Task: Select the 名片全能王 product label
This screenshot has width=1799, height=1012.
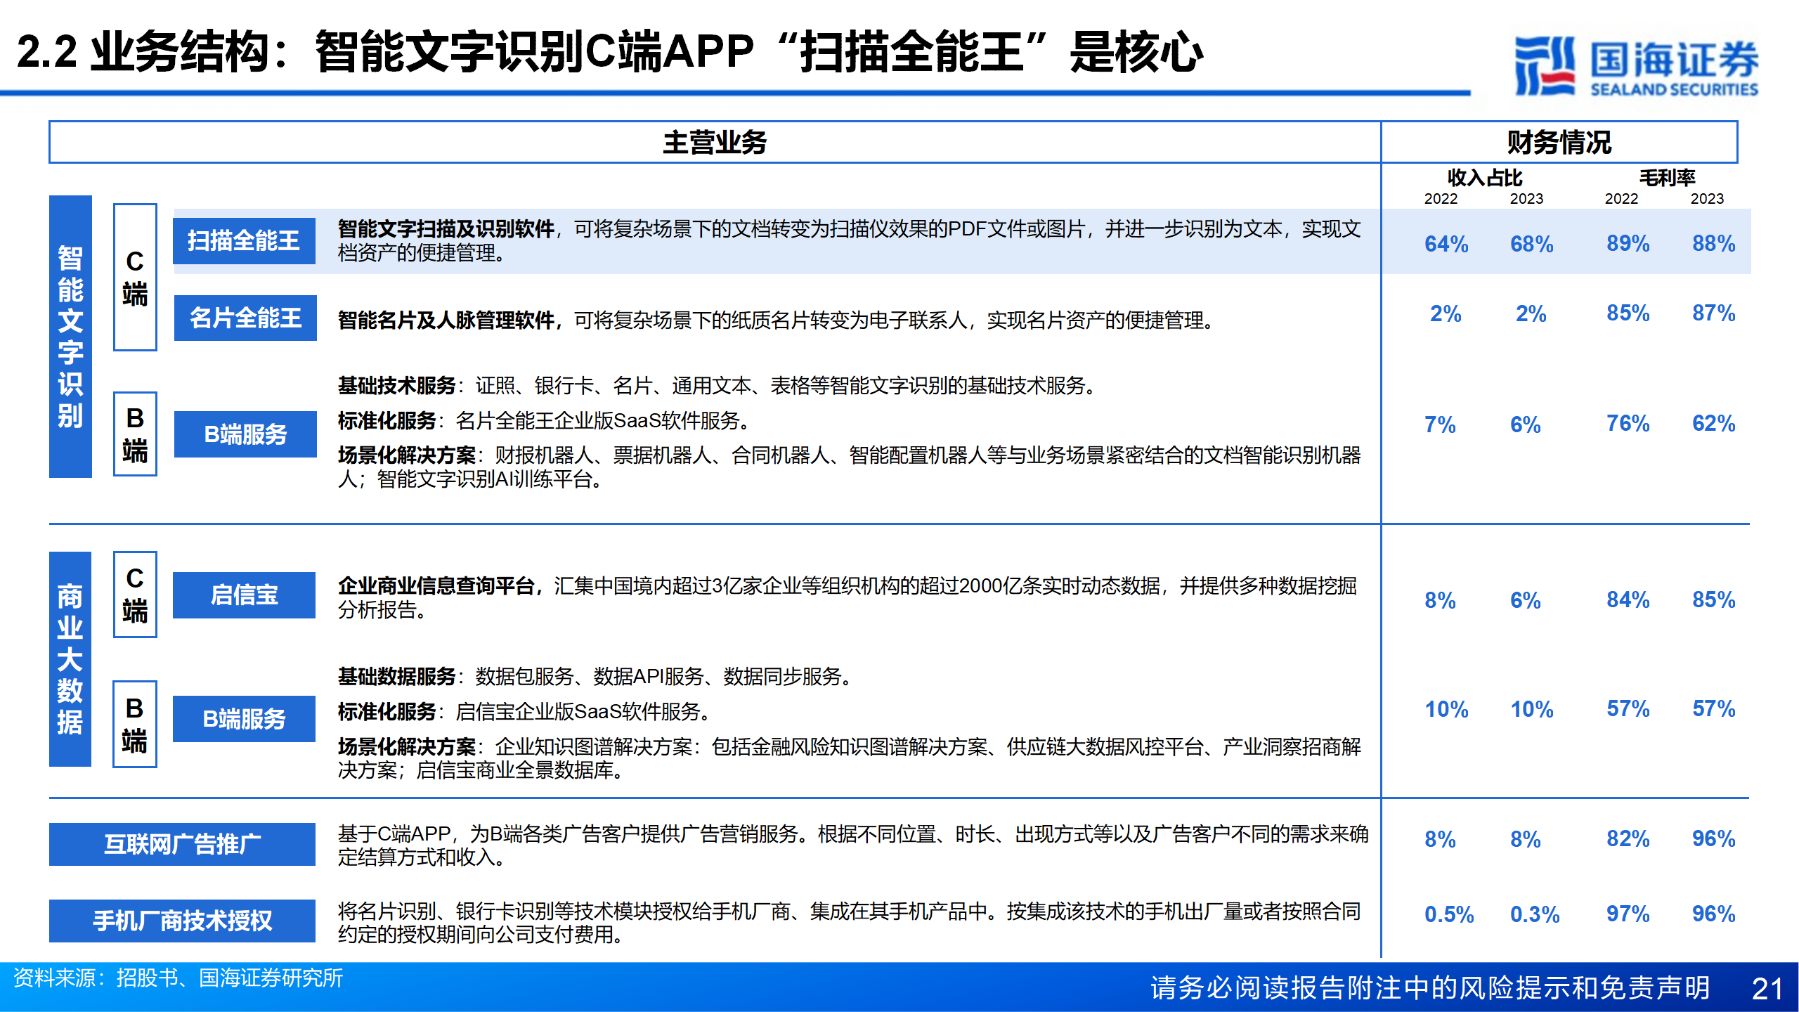Action: tap(245, 318)
